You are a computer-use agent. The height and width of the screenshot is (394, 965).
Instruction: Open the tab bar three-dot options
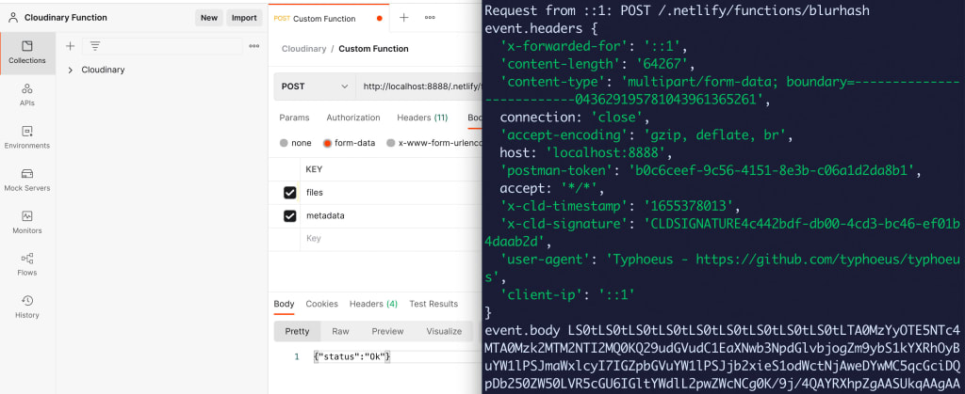pos(430,18)
